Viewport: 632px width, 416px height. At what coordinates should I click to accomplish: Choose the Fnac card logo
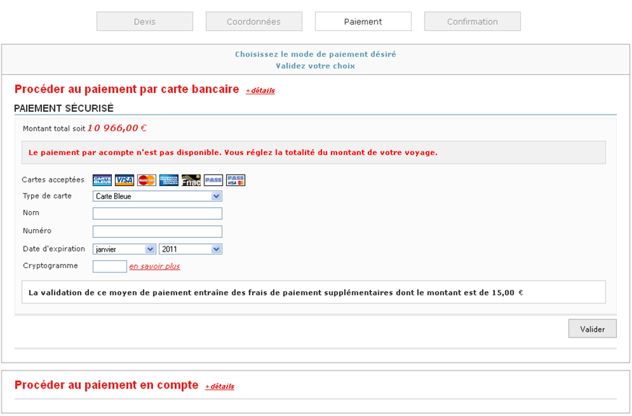[191, 180]
